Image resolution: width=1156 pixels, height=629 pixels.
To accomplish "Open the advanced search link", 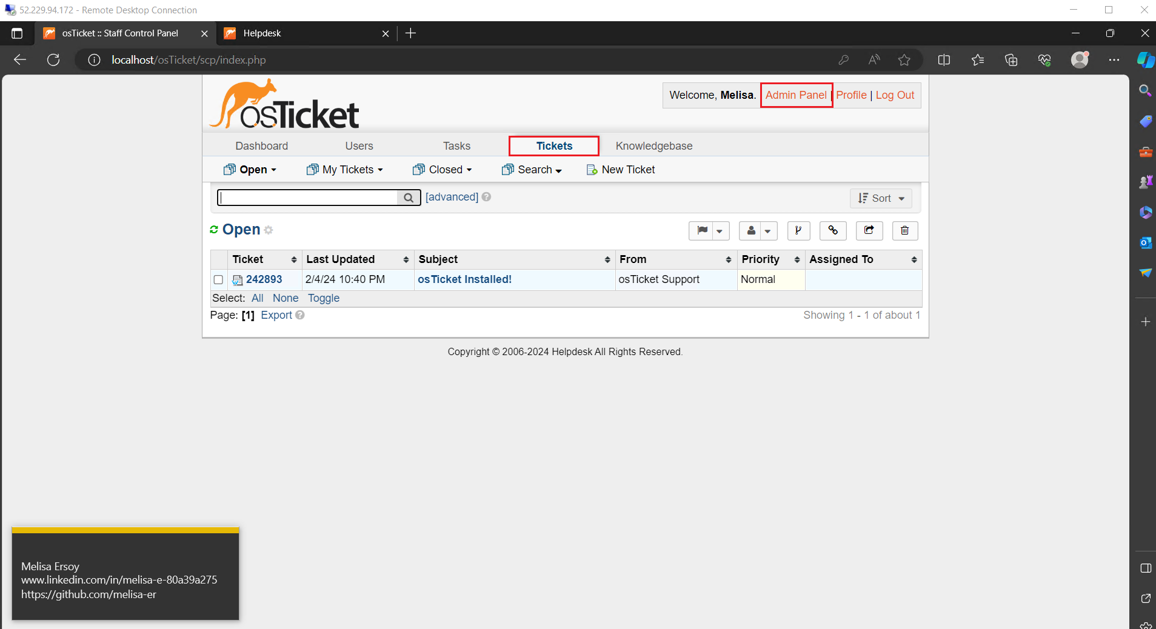I will click(452, 197).
